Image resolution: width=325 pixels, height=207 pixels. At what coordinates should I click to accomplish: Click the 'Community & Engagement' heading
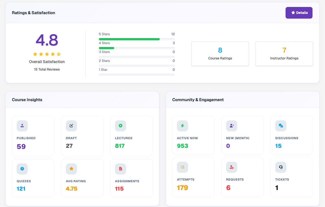coord(198,100)
